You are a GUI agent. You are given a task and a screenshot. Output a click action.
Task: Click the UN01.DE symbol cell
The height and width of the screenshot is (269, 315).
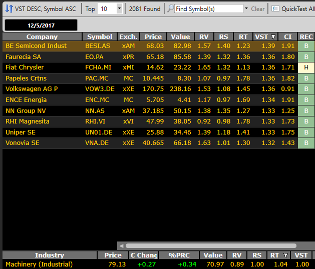click(x=99, y=132)
